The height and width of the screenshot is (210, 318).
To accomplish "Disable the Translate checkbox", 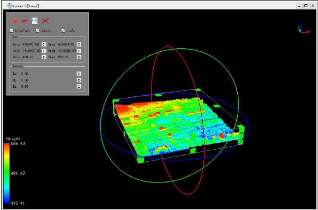I will (12, 31).
